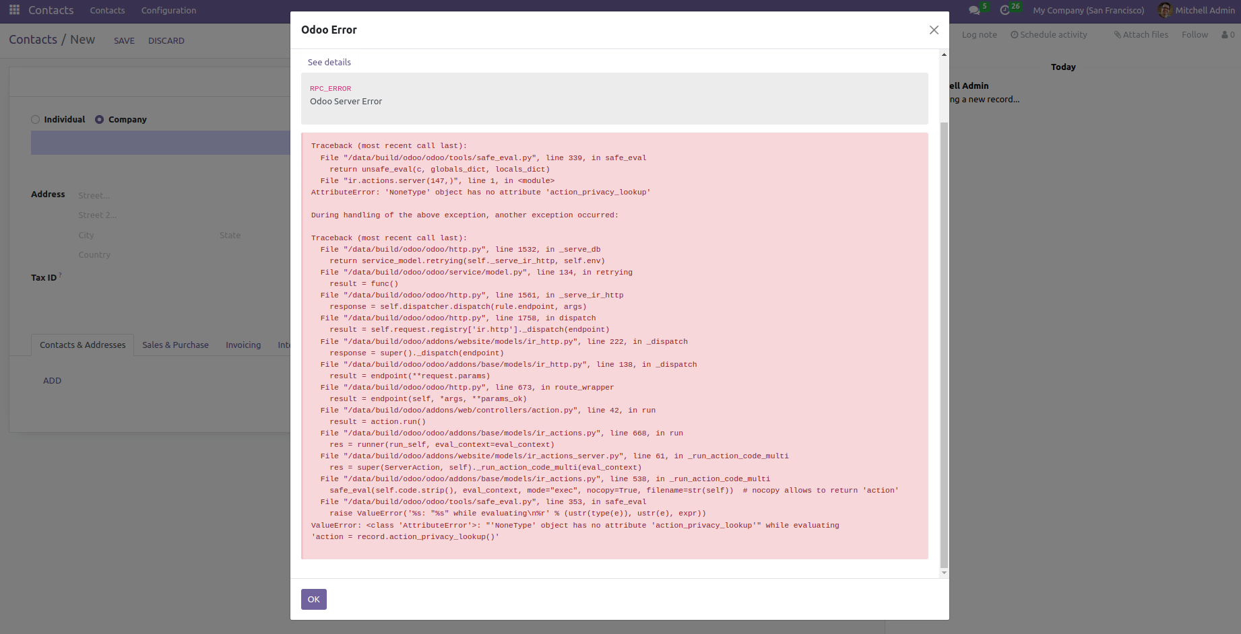Screen dimensions: 1241x634
Task: Click the Street address input field
Action: [x=94, y=195]
